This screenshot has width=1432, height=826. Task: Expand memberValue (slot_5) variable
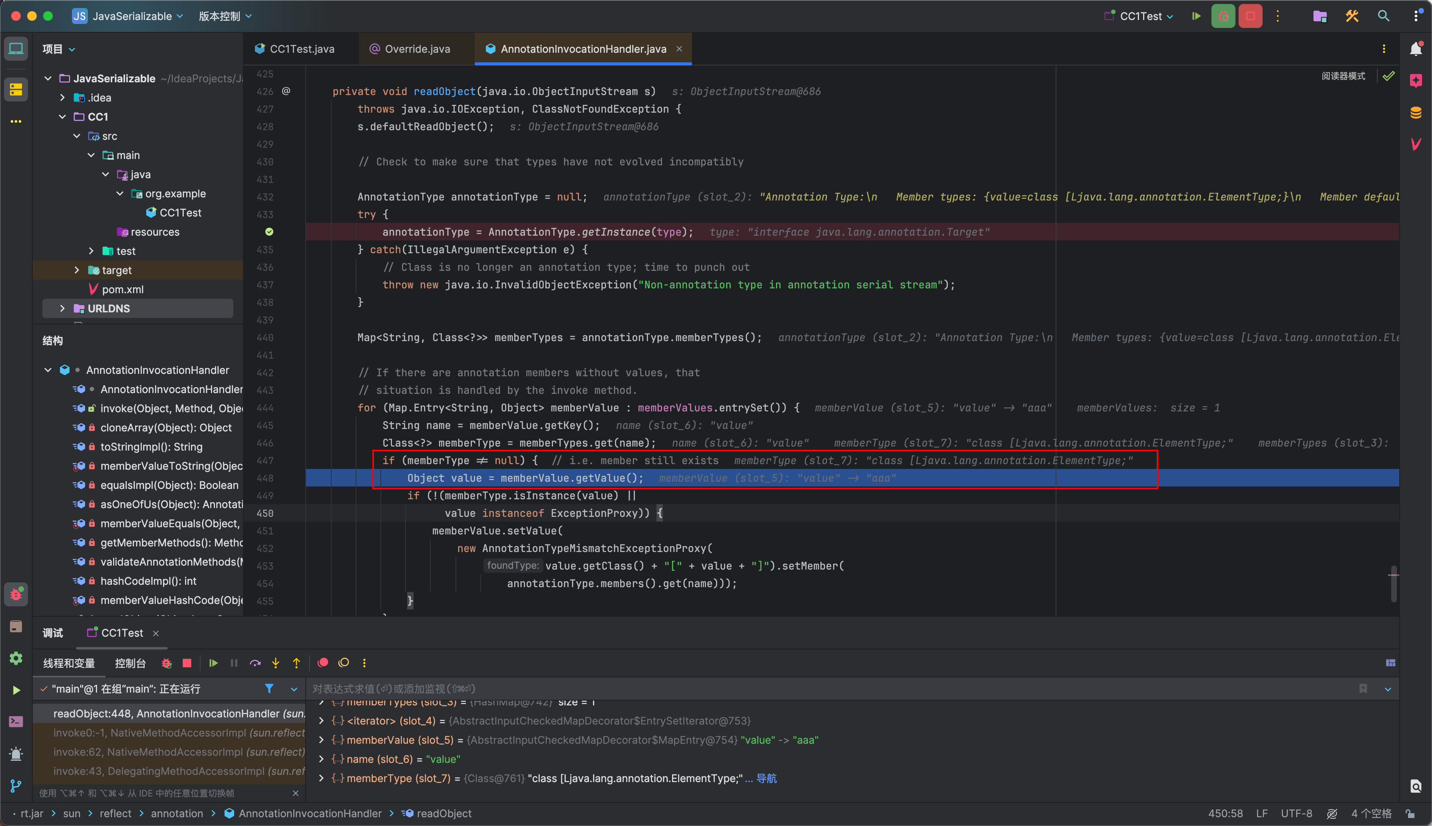(322, 740)
